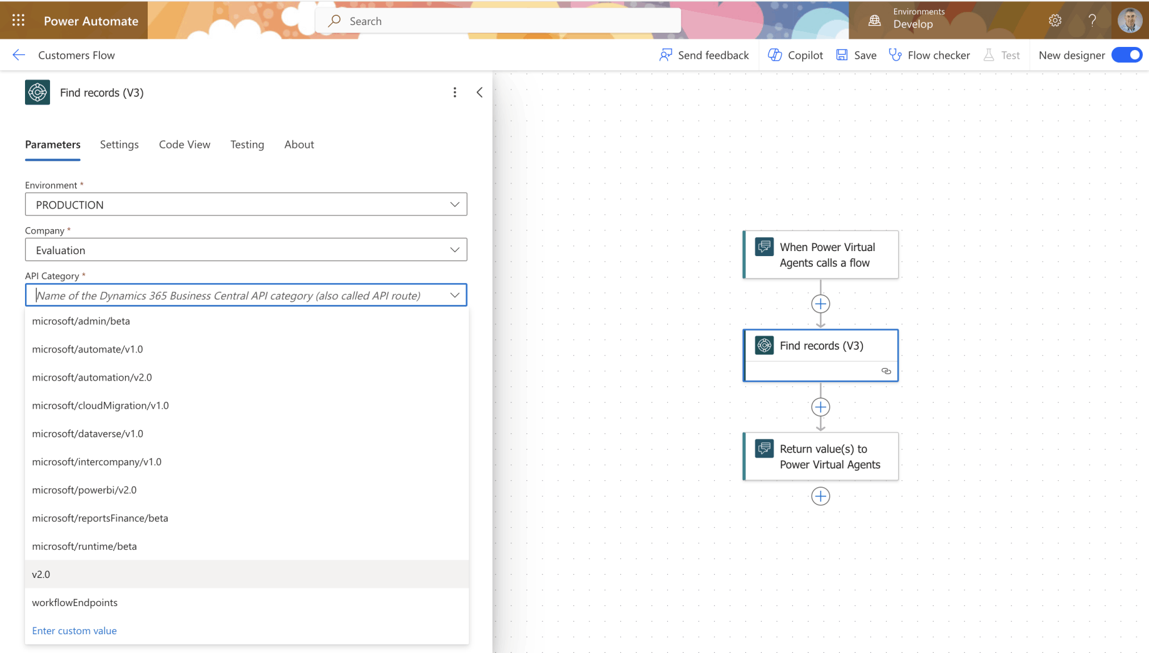1149x653 pixels.
Task: Select the workflowEndpoints option
Action: (x=247, y=602)
